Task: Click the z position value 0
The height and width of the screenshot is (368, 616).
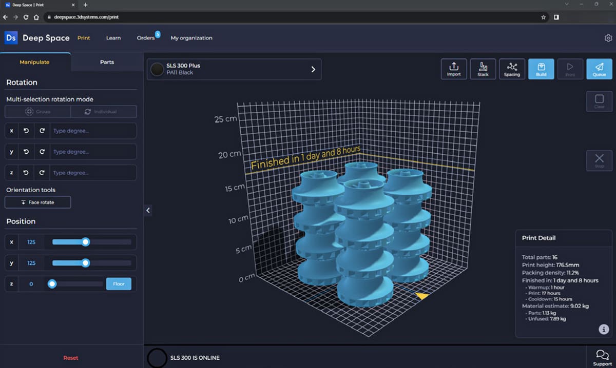Action: (31, 284)
